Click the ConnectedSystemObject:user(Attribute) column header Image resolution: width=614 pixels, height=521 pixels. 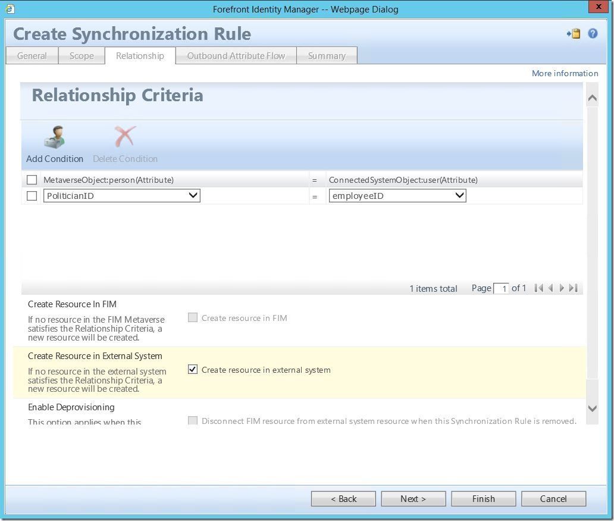coord(403,180)
